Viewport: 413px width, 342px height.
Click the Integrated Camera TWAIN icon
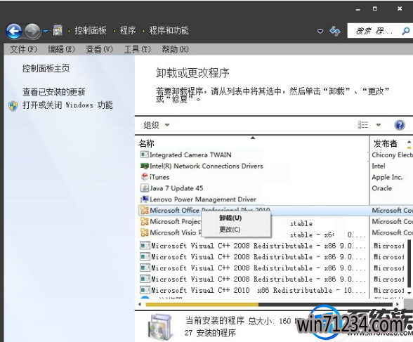(x=145, y=154)
